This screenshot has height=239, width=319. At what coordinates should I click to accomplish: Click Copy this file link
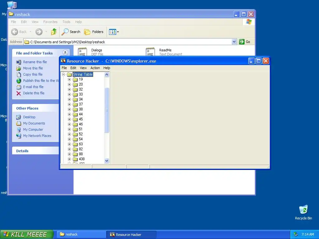(x=33, y=74)
